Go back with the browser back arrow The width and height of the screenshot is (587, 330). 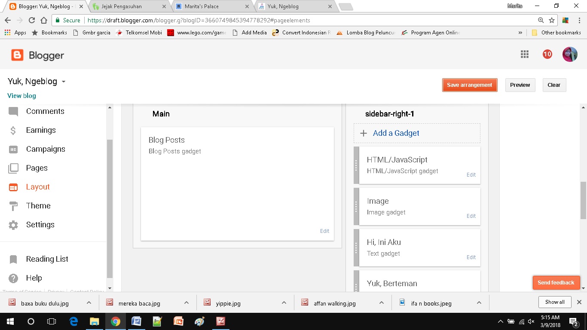click(8, 20)
